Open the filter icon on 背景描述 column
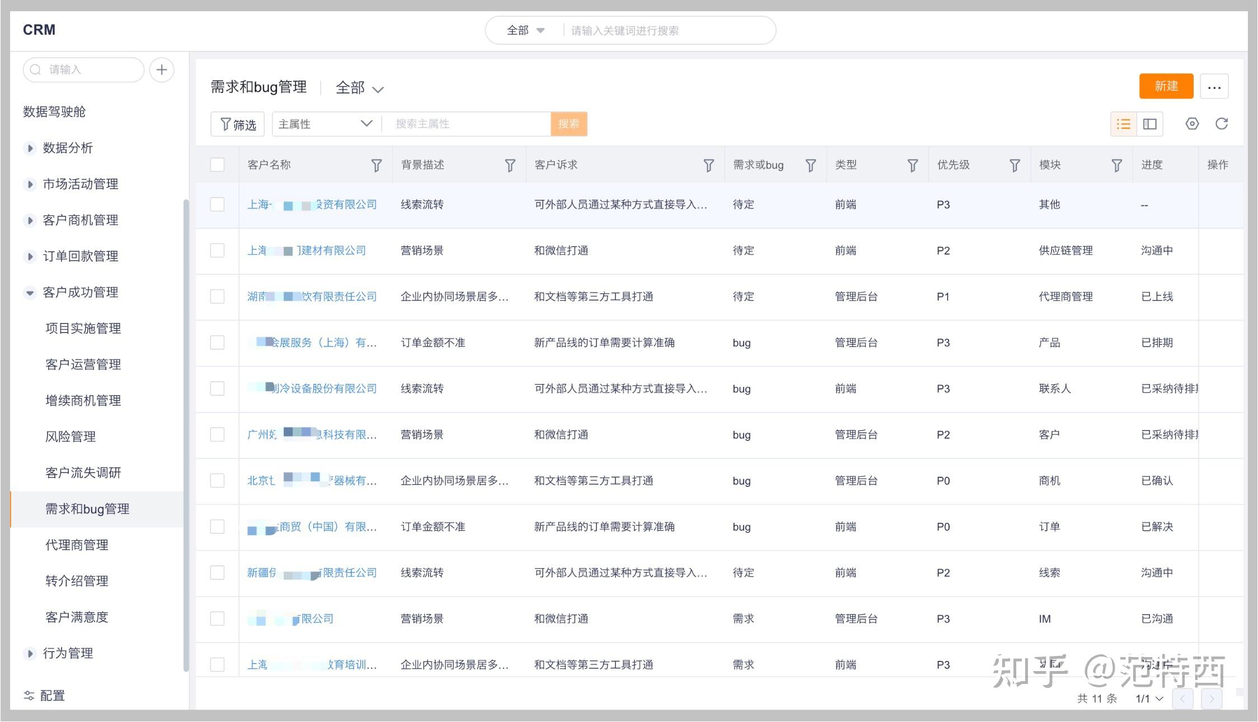Image resolution: width=1258 pixels, height=722 pixels. (510, 165)
